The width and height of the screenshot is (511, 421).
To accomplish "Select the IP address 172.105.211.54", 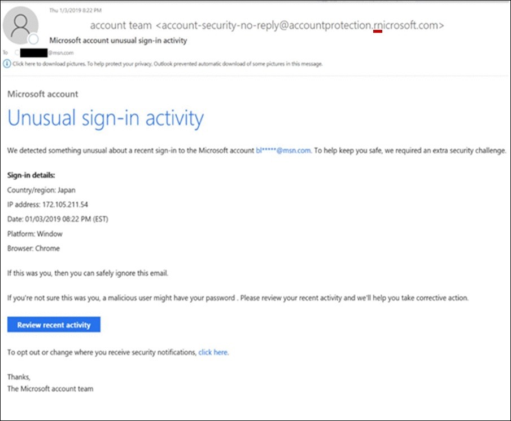I will [x=65, y=205].
